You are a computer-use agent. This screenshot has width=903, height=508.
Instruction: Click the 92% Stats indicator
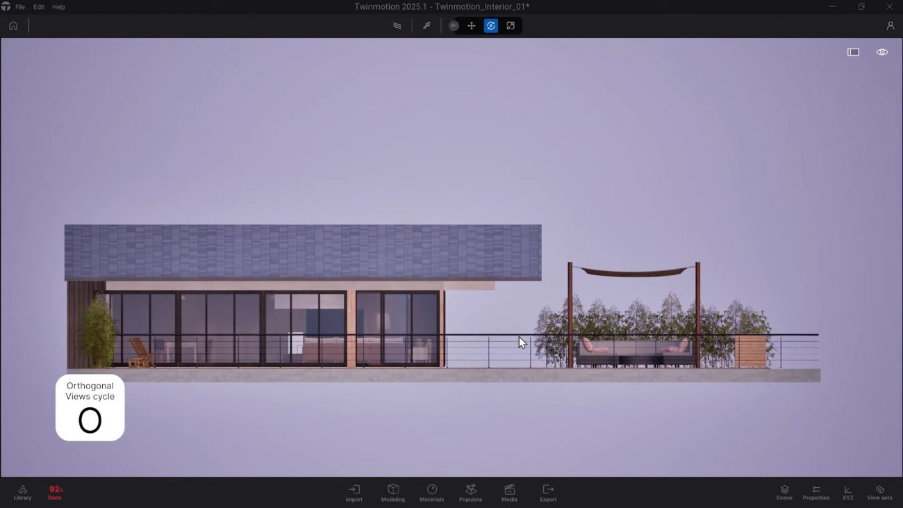(x=55, y=493)
